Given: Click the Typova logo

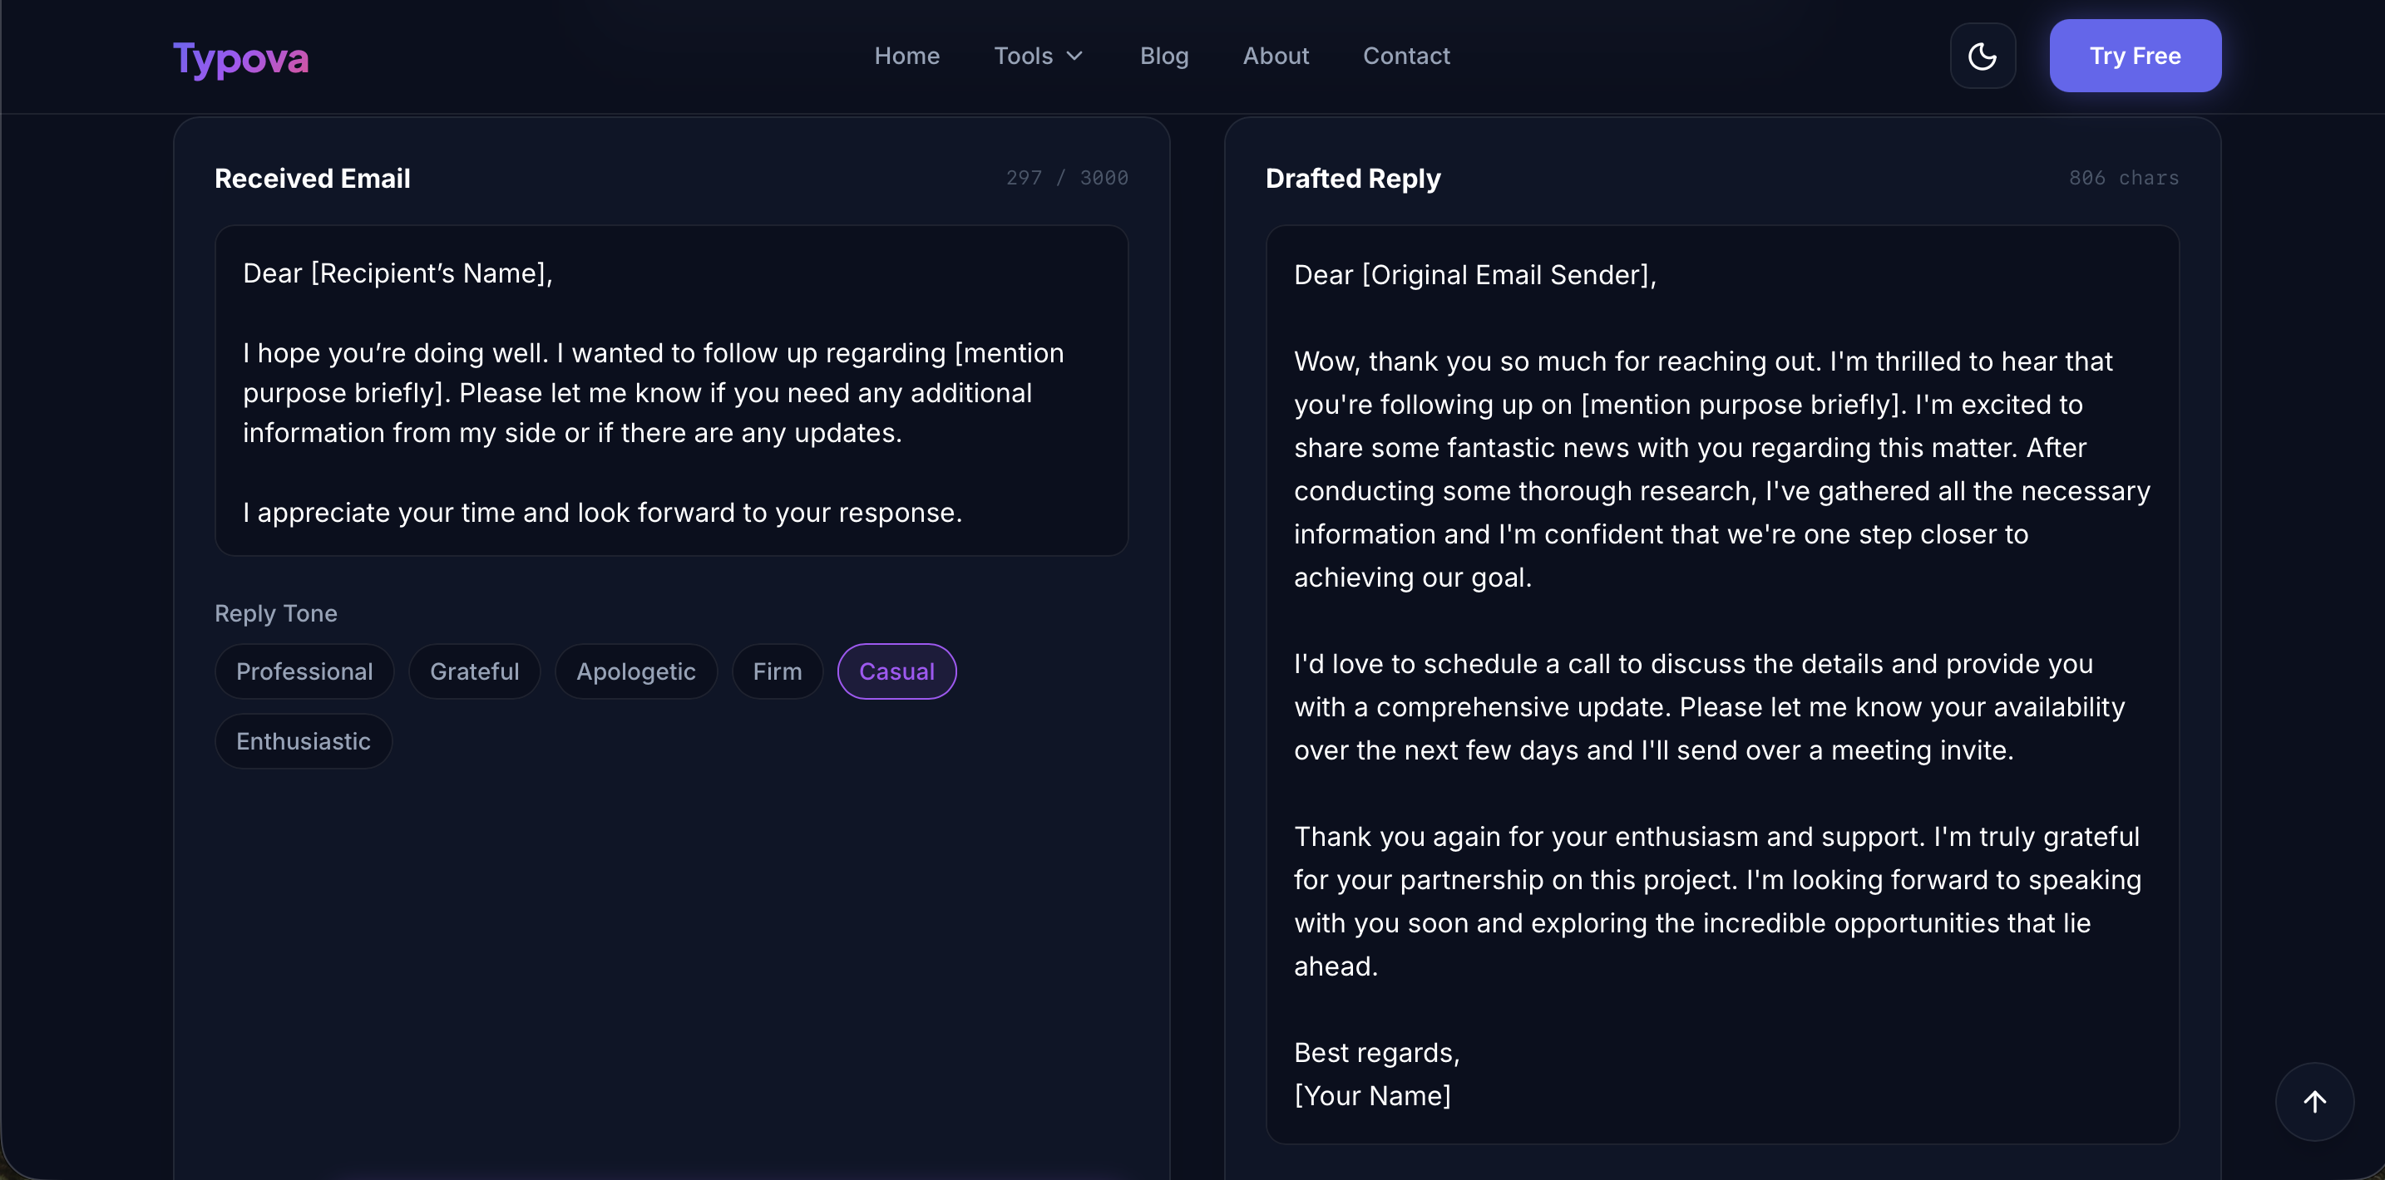Looking at the screenshot, I should point(240,57).
